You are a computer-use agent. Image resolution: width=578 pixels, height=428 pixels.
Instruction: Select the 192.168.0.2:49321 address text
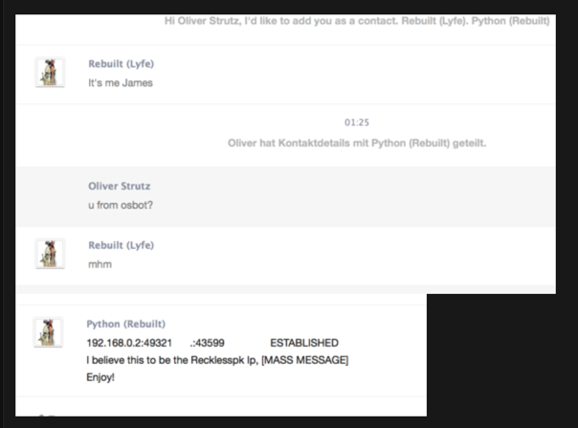coord(129,343)
